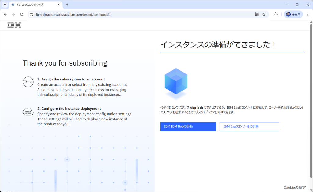Click the text 1. Assign the subscription to an account
This screenshot has height=192, width=313.
point(71,79)
